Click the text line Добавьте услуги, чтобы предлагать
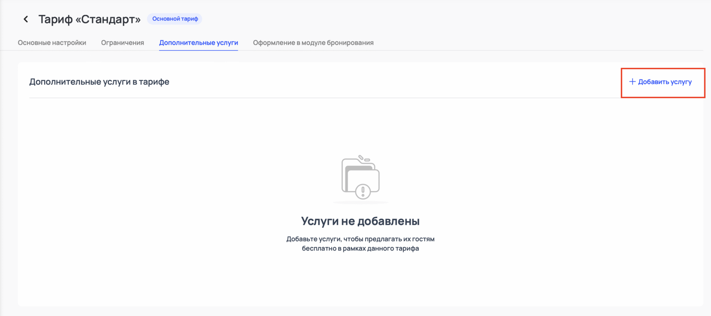Viewport: 711px width, 316px height. [360, 239]
